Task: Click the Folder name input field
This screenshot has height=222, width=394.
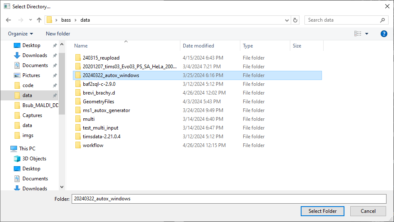Action: (229, 199)
